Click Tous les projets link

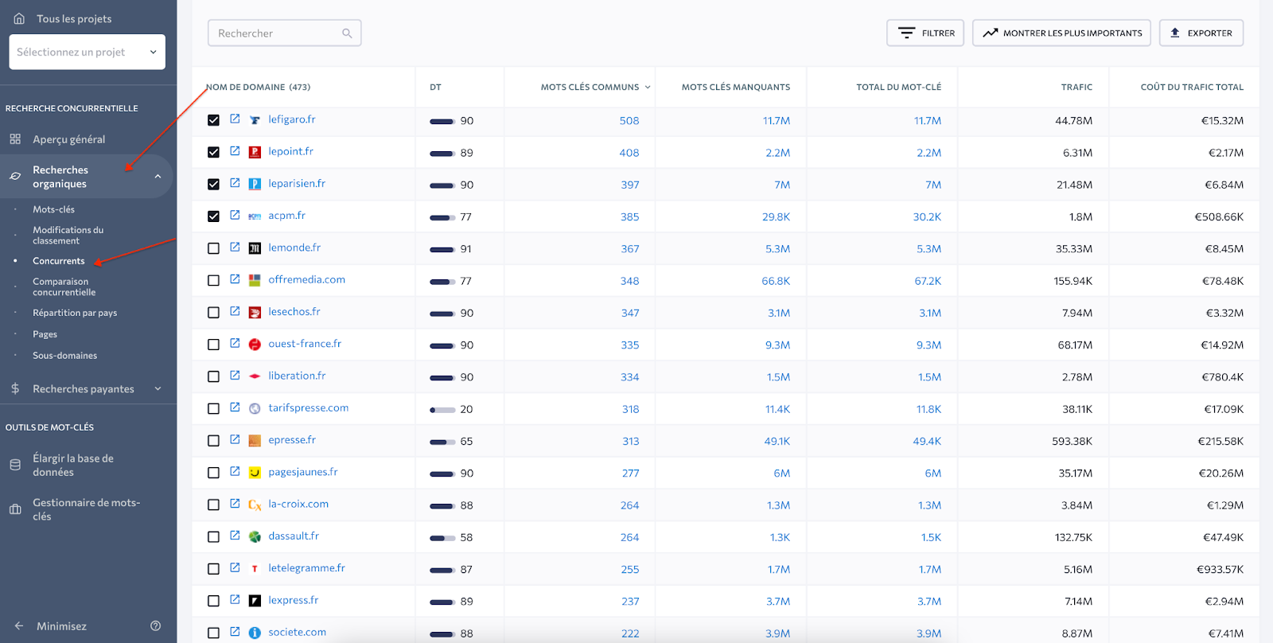74,18
